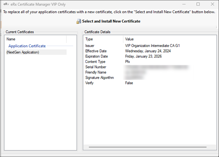Select the Expiration Date row label
Screen dimensions: 219x157
[x=96, y=56]
